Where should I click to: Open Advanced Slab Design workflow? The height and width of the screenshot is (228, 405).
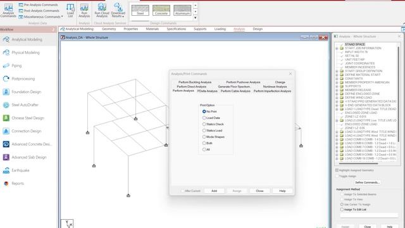29,157
